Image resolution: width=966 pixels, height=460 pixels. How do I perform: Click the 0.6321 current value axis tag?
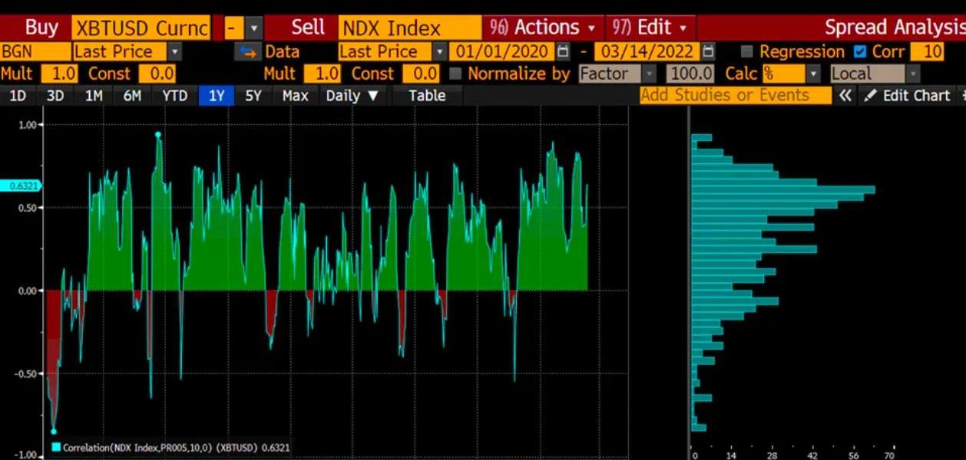click(x=20, y=186)
